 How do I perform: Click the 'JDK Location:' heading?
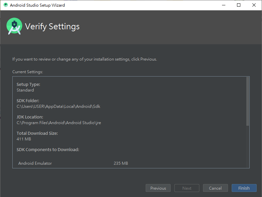point(30,117)
